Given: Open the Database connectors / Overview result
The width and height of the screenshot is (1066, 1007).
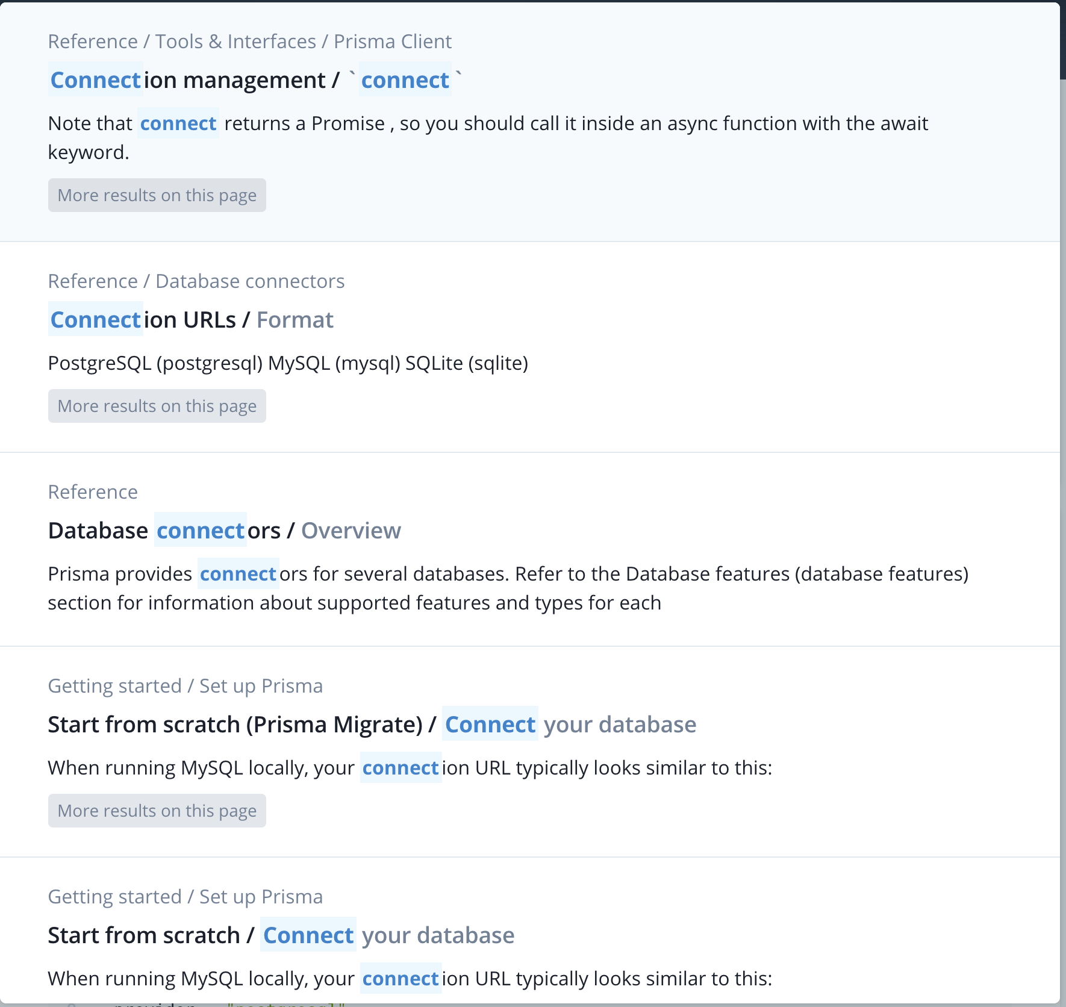Looking at the screenshot, I should (x=224, y=530).
